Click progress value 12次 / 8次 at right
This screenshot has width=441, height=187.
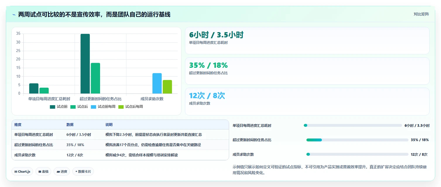pos(419,154)
